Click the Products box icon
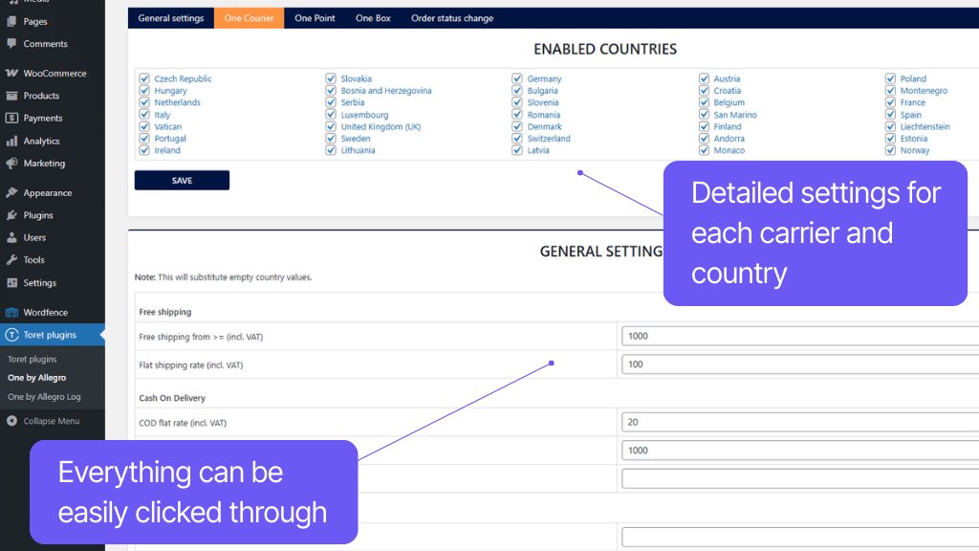 pos(11,96)
